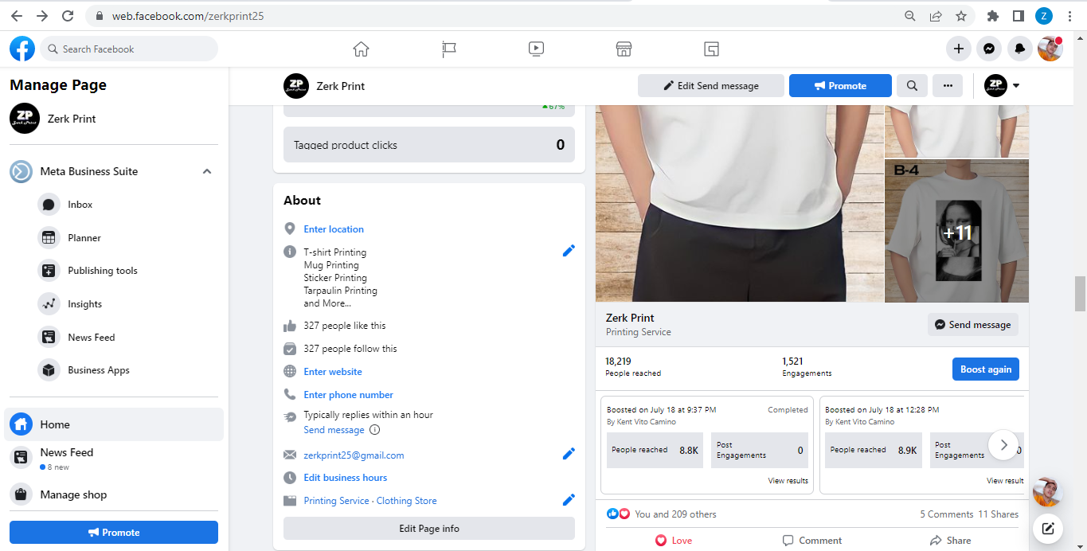The height and width of the screenshot is (551, 1087).
Task: Open the Pages flag tab icon
Action: pos(449,49)
